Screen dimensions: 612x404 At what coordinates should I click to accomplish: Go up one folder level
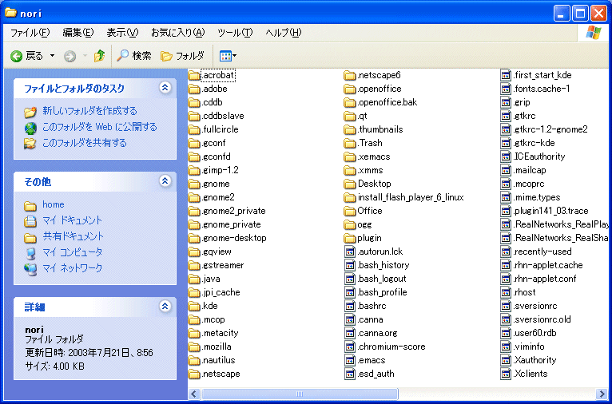[x=100, y=56]
